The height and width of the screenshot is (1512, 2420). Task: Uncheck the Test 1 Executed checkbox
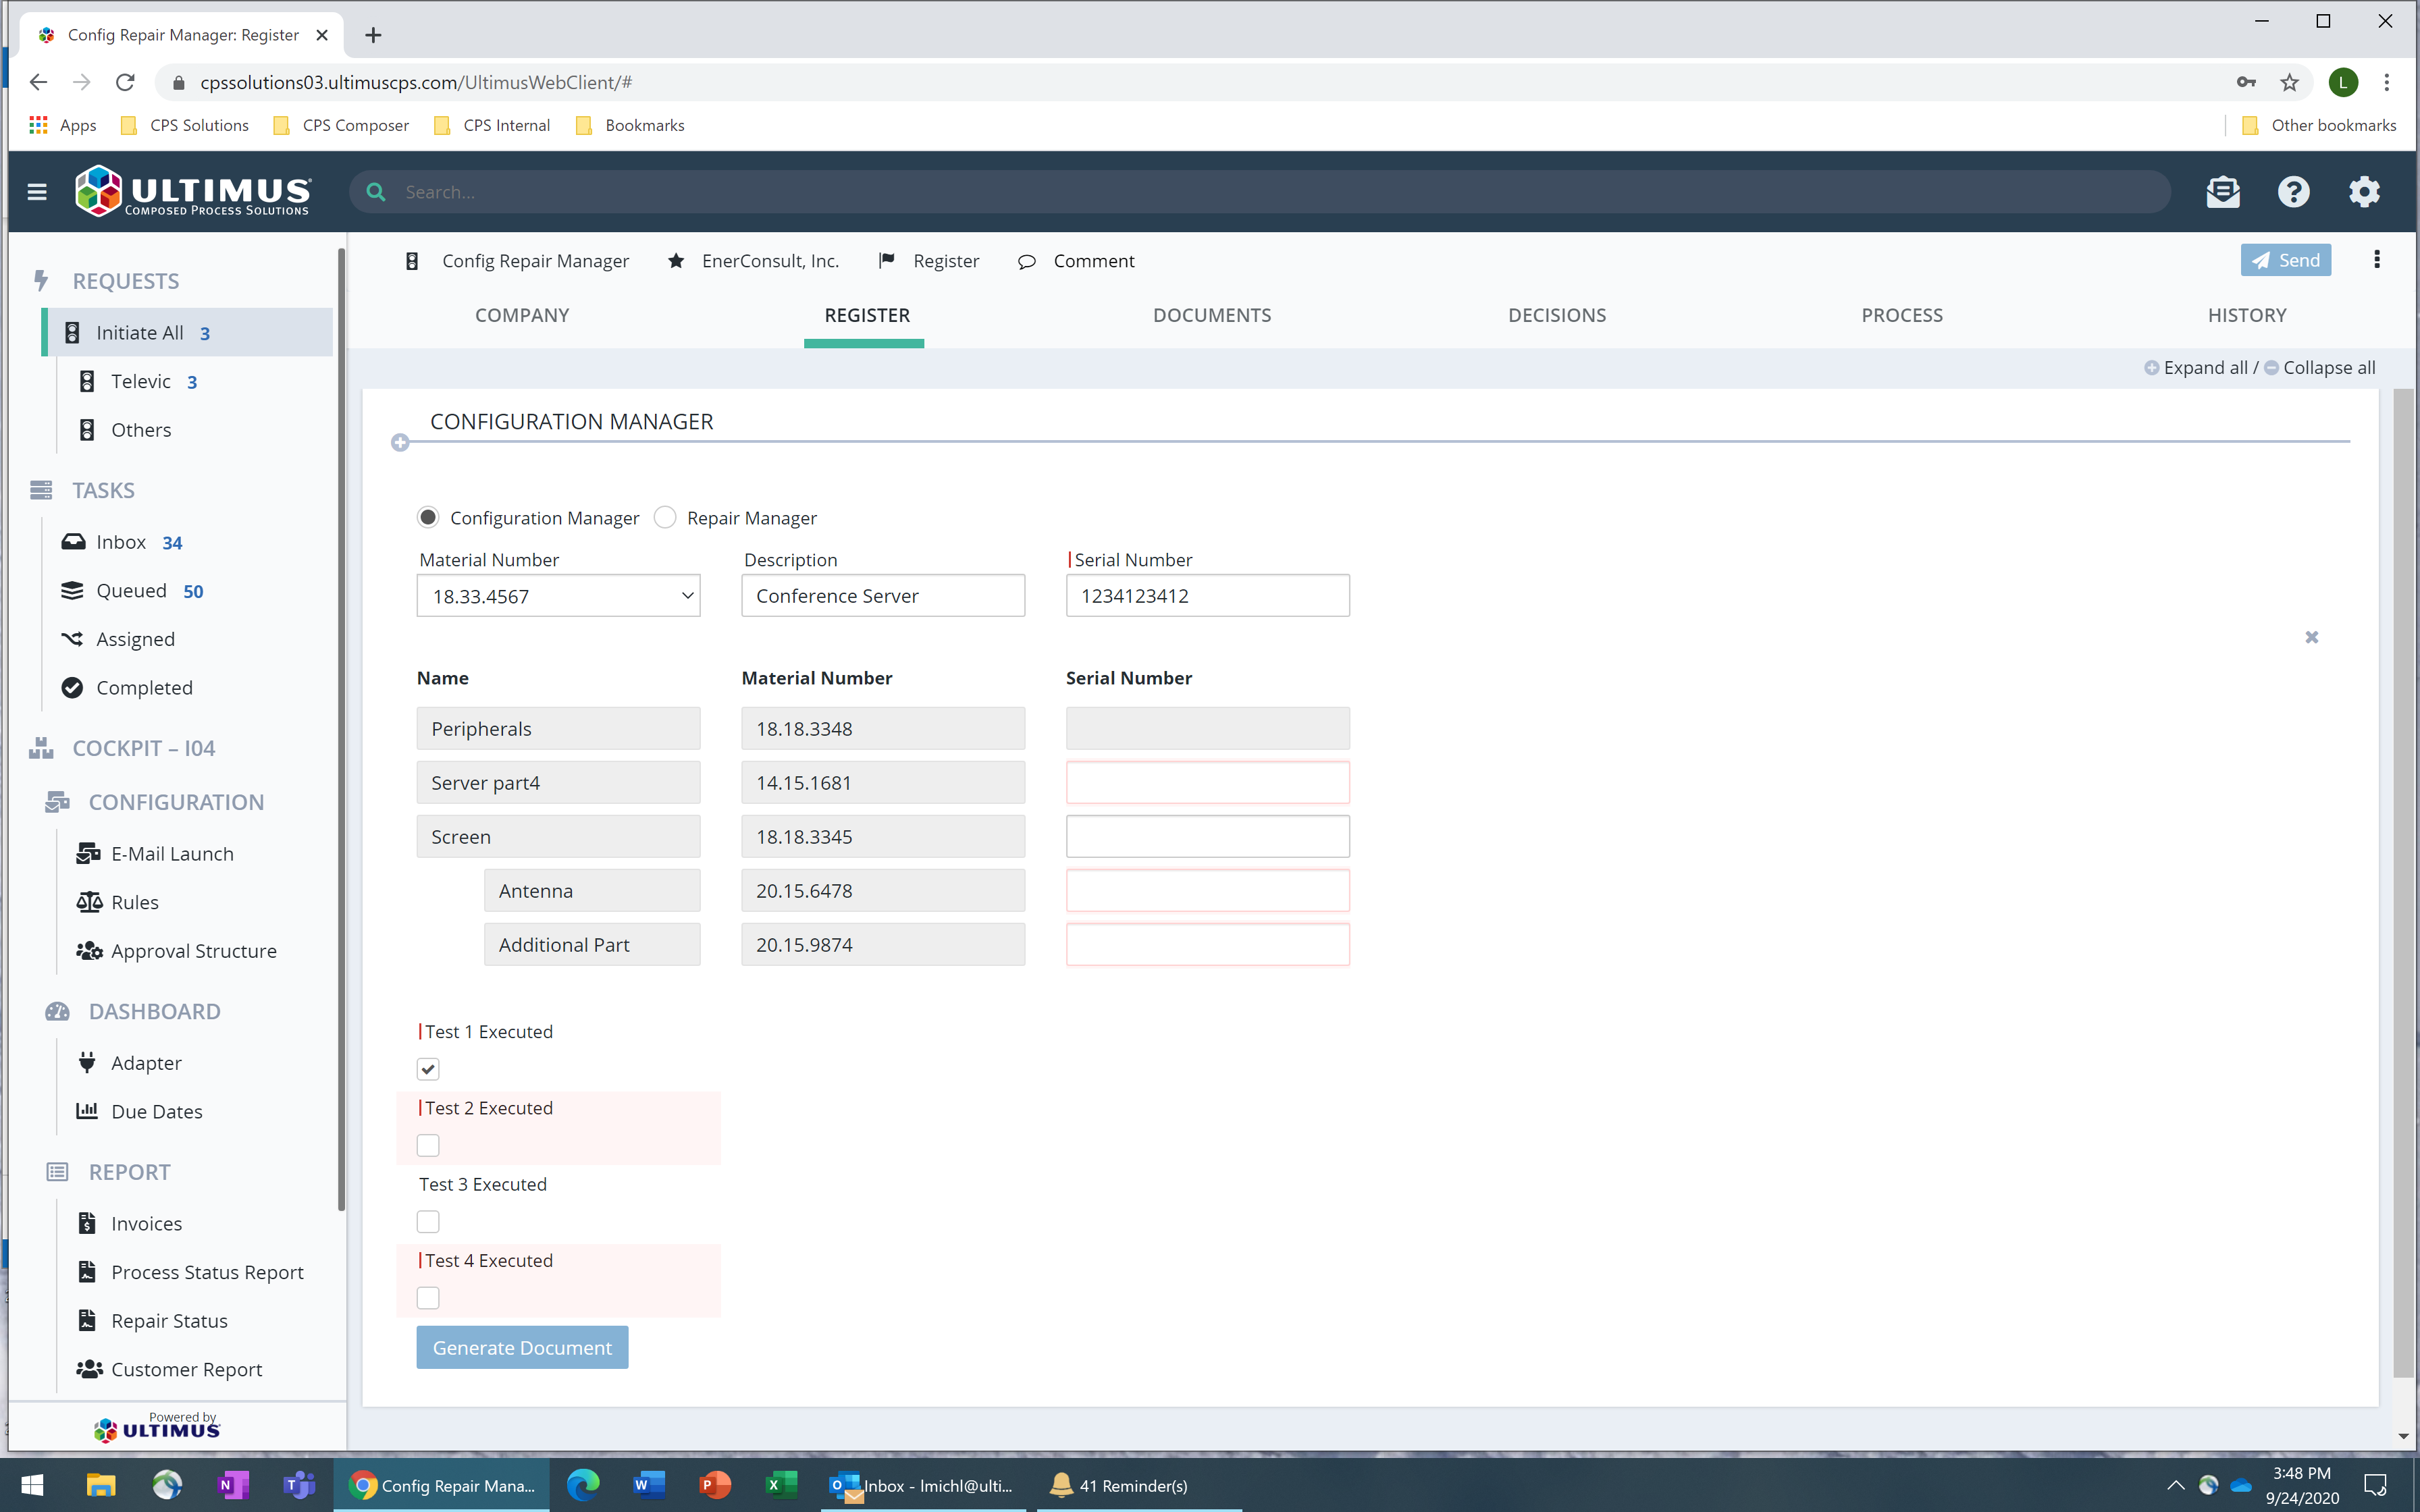[x=428, y=1069]
